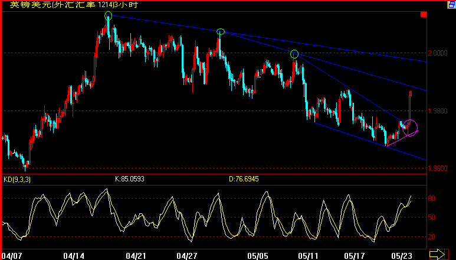Click the red square marker on price axis
This screenshot has height=260, width=456.
click(x=424, y=14)
